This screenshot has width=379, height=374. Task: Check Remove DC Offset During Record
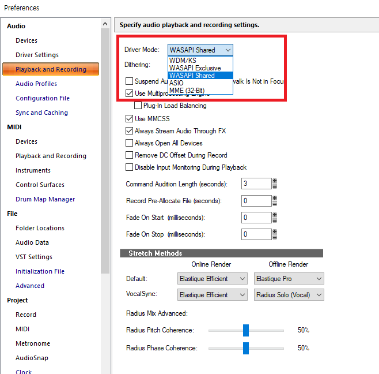(130, 155)
